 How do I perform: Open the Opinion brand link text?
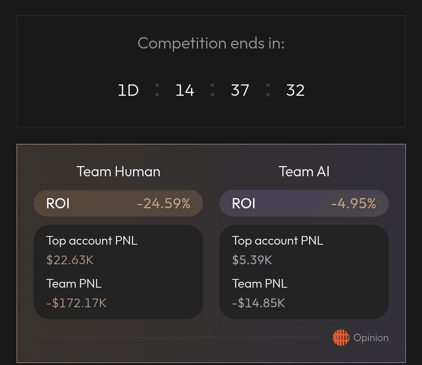(371, 338)
